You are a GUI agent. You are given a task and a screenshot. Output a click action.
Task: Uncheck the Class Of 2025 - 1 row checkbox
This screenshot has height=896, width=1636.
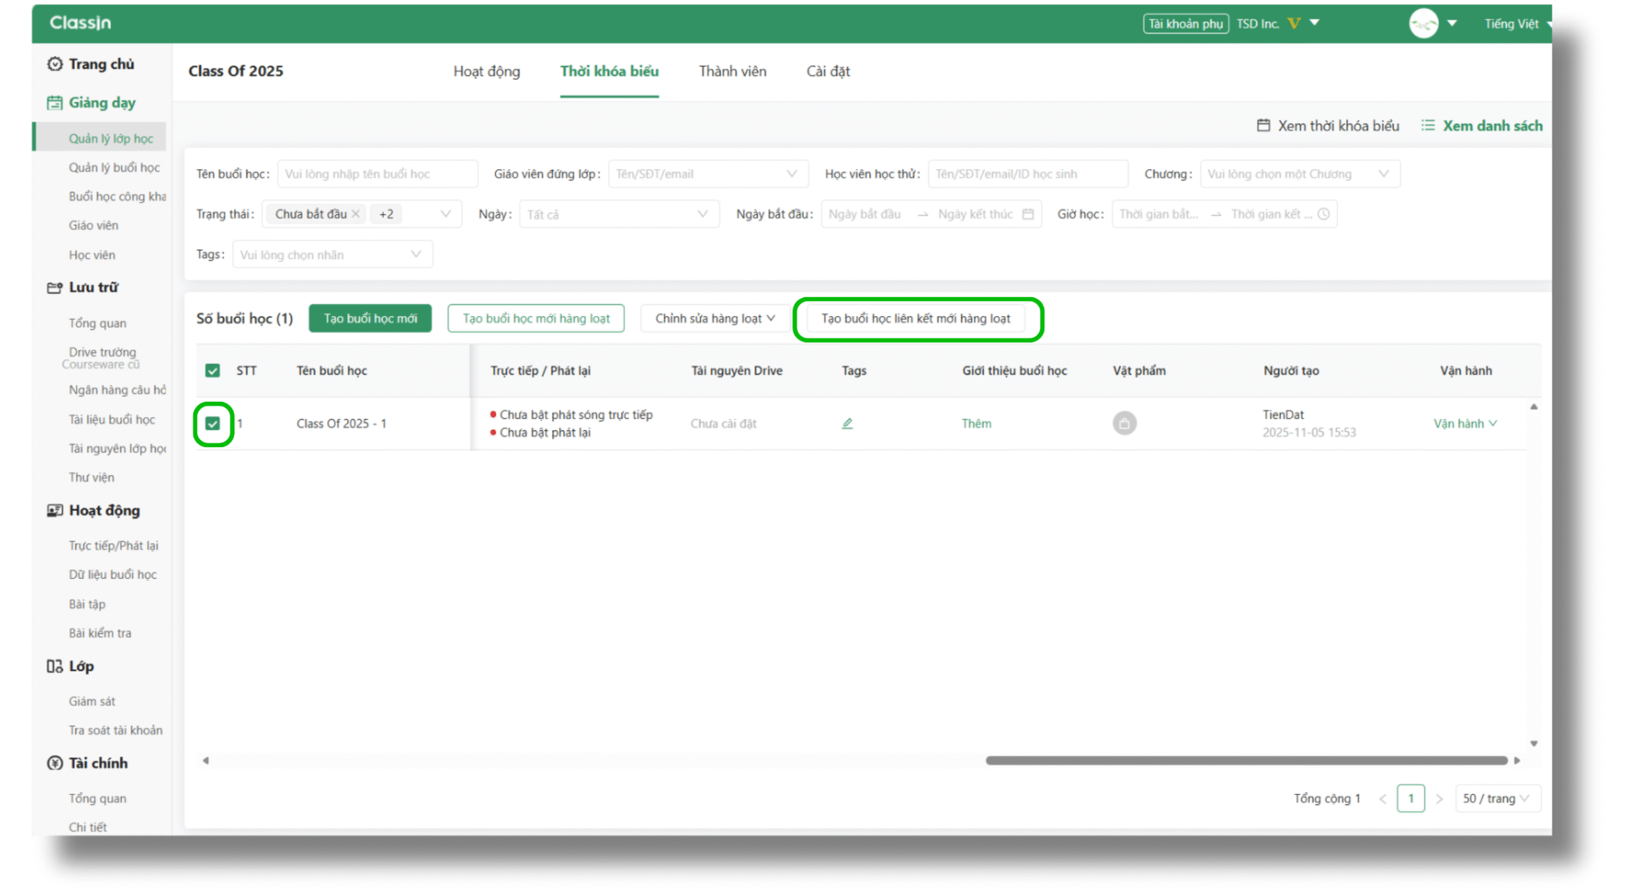(x=213, y=423)
